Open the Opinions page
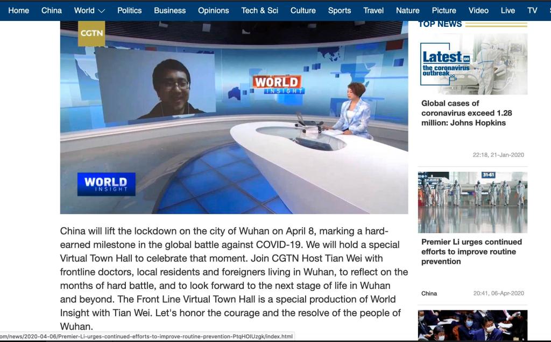 (x=214, y=10)
